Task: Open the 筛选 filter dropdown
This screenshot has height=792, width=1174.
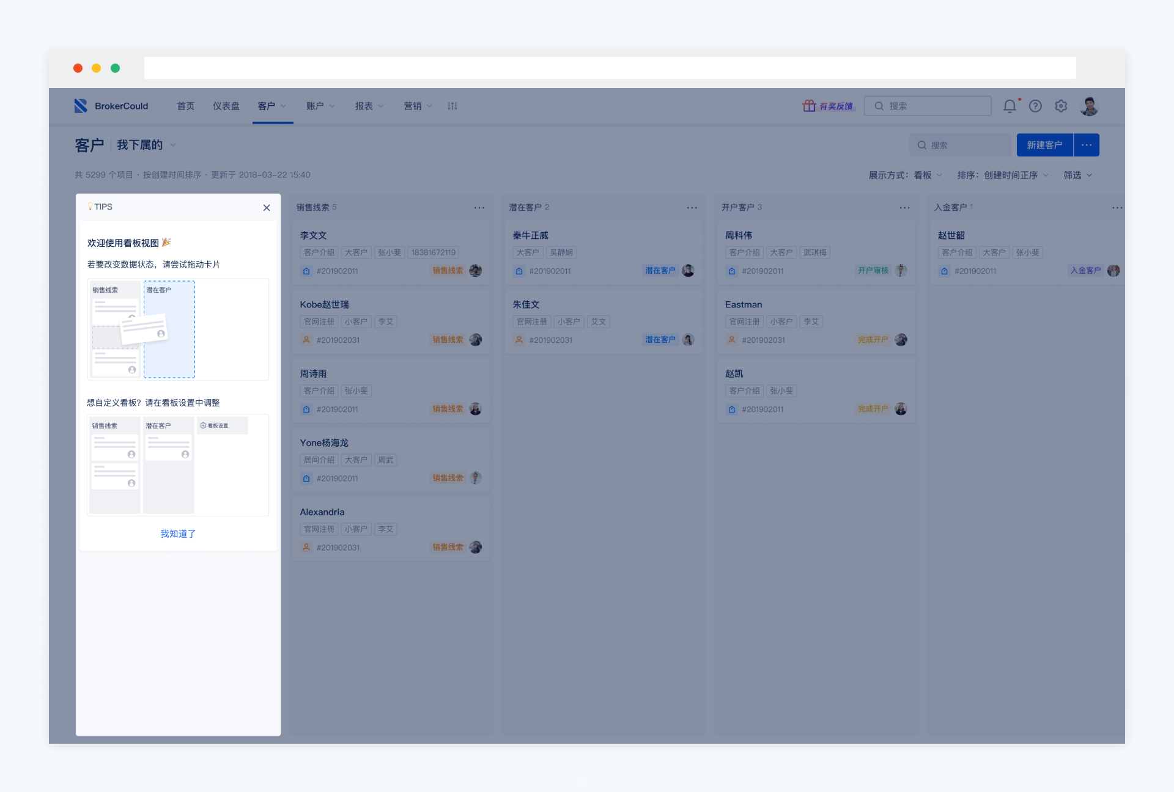Action: (1078, 175)
